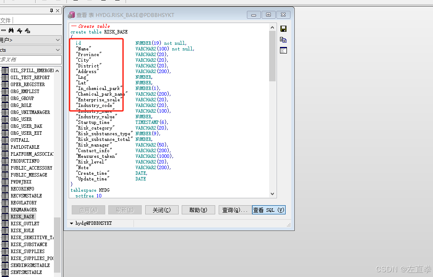Click the table icon beside REGULATORY
433x277 pixels.
[x=5, y=203]
